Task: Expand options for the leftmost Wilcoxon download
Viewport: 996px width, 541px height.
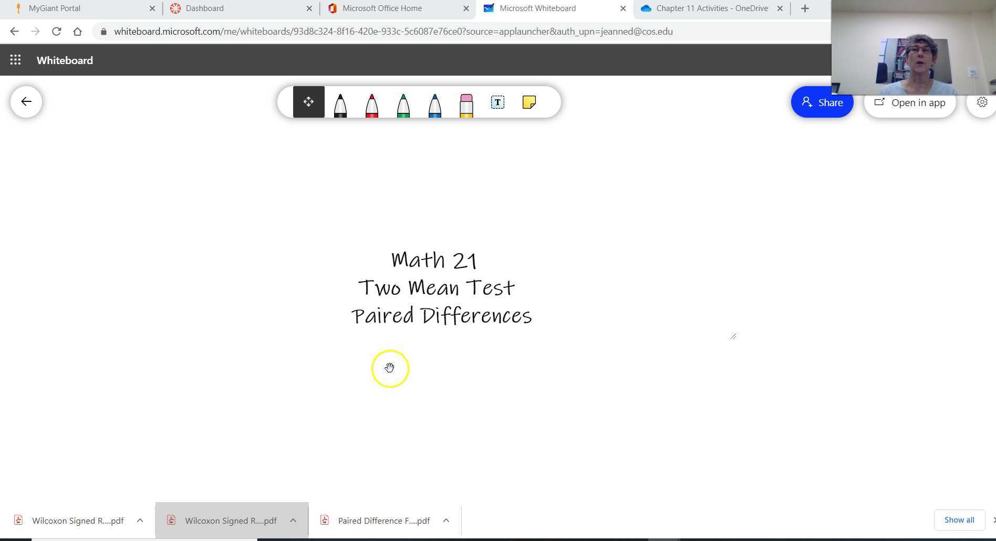Action: click(140, 521)
